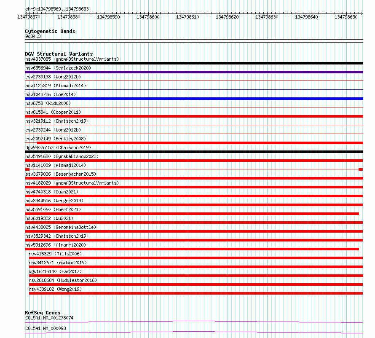Open variant esv2739244 (Wong2012b)

point(53,130)
